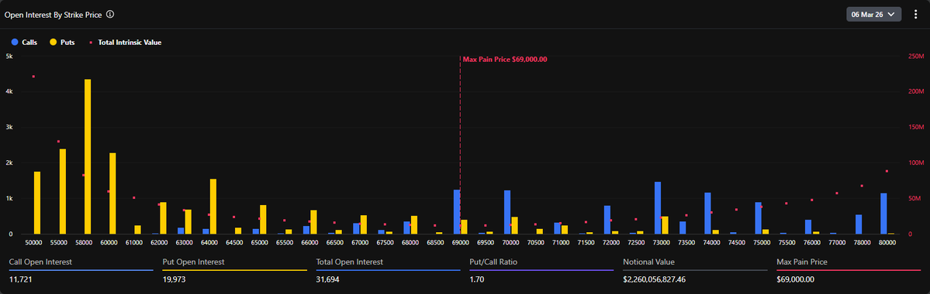Click the Put/Call Ratio value 1.70

click(477, 279)
